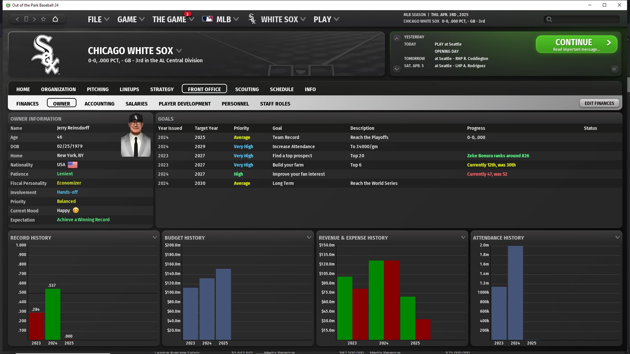Expand the Chicago White Sox team dropdown
630x354 pixels.
[x=179, y=51]
